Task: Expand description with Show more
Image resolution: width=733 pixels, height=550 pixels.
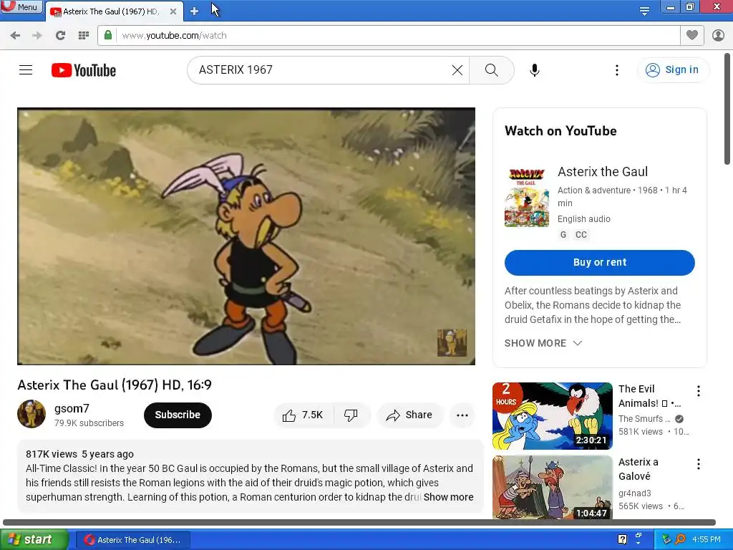Action: pos(448,497)
